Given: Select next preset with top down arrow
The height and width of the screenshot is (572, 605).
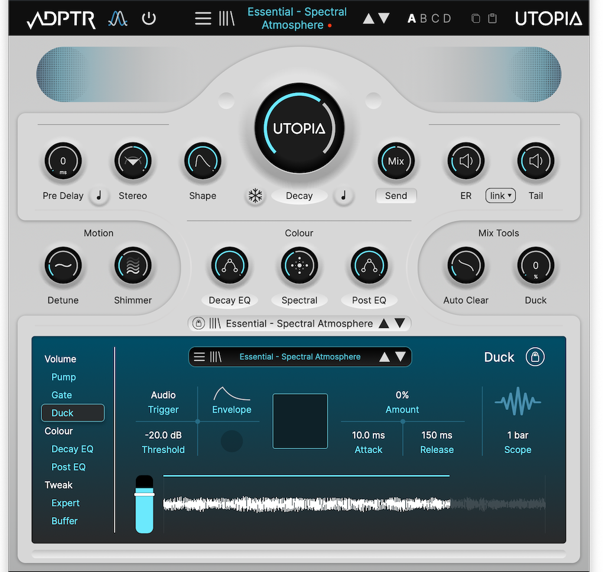Looking at the screenshot, I should [x=384, y=18].
